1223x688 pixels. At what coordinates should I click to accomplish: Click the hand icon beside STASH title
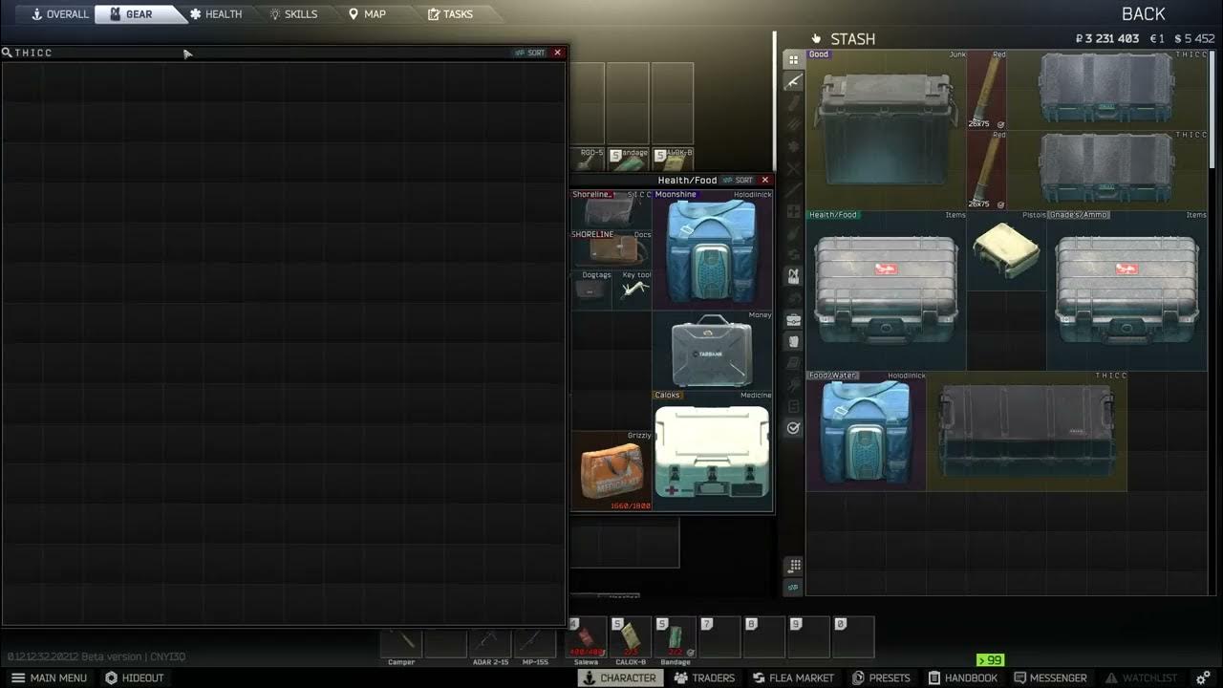pyautogui.click(x=816, y=39)
